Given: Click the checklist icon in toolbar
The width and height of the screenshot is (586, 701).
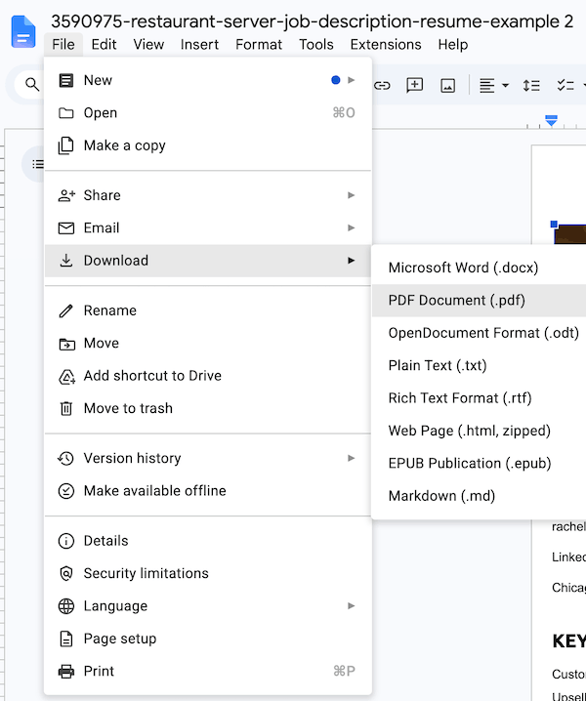Looking at the screenshot, I should pos(565,85).
